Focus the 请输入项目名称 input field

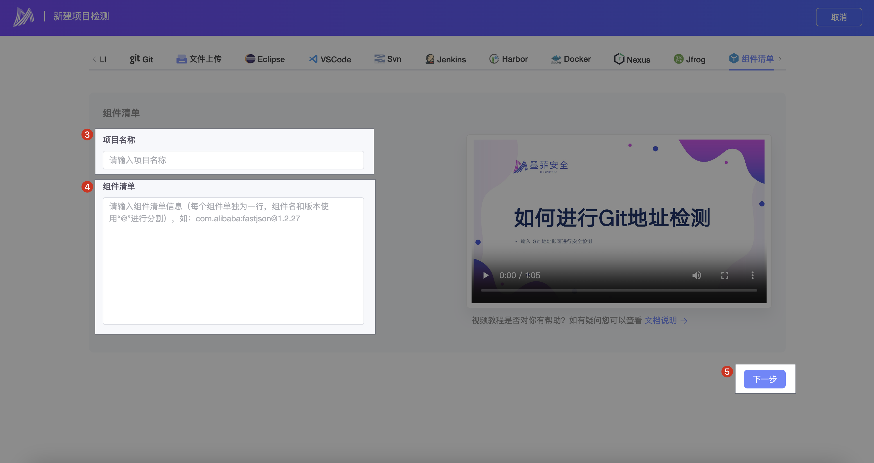pyautogui.click(x=233, y=160)
